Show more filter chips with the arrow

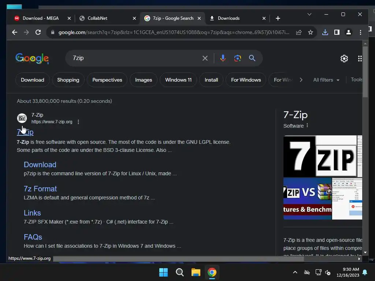pyautogui.click(x=301, y=80)
